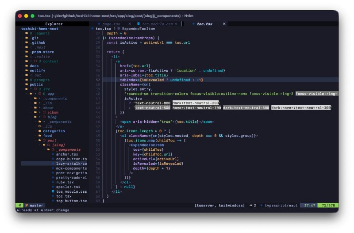Click the React file icon beside anchor.tsx
This screenshot has width=354, height=233.
(x=53, y=154)
